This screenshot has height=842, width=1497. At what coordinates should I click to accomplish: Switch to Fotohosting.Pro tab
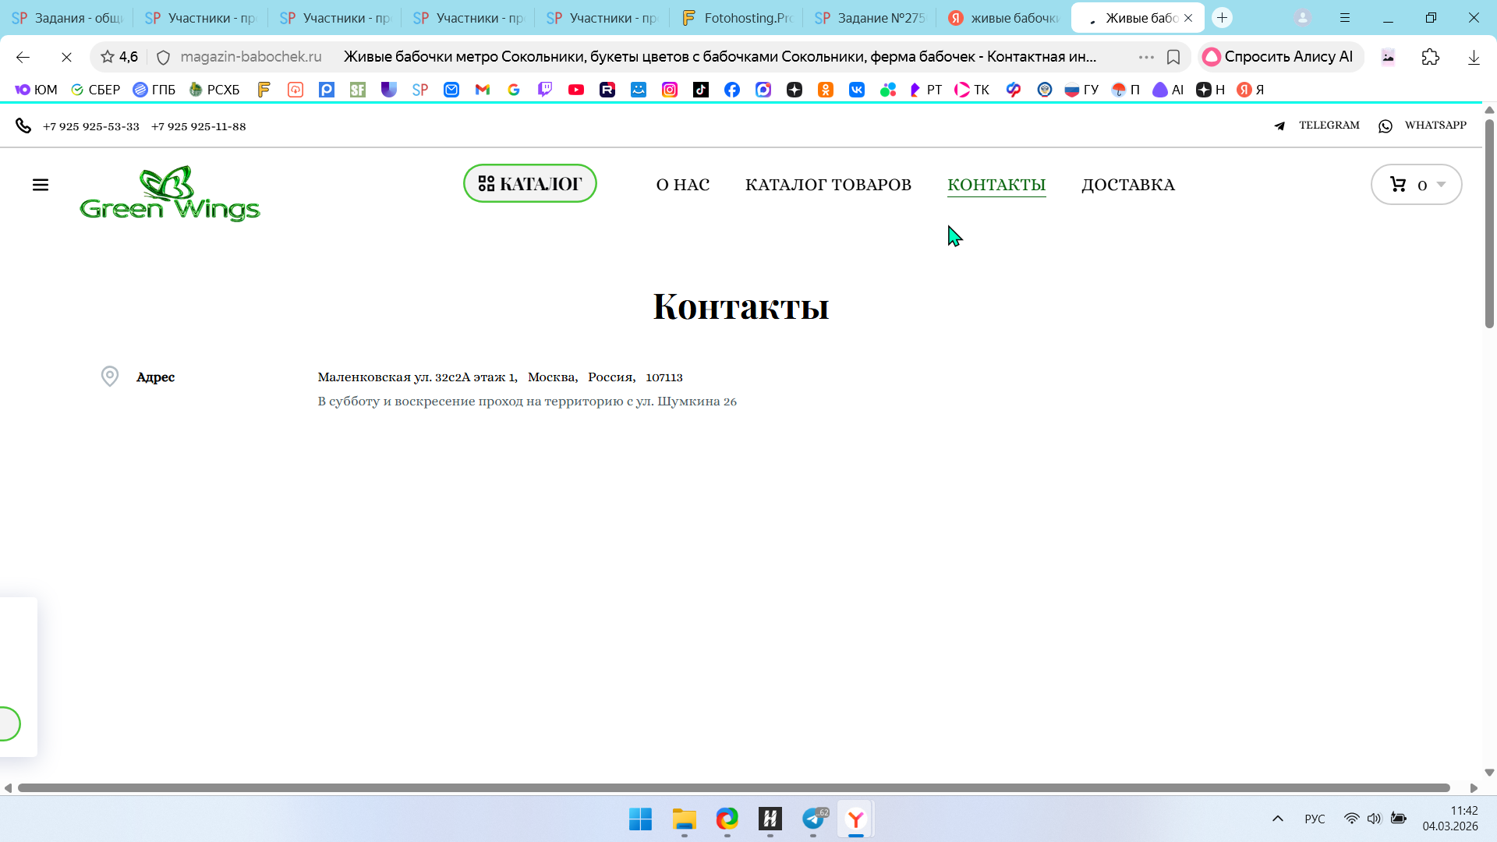(x=736, y=18)
